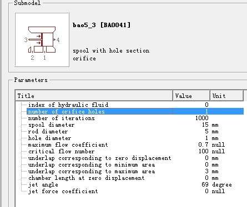Click the Unit column header
Screen dimensions: 247x207
(226, 96)
